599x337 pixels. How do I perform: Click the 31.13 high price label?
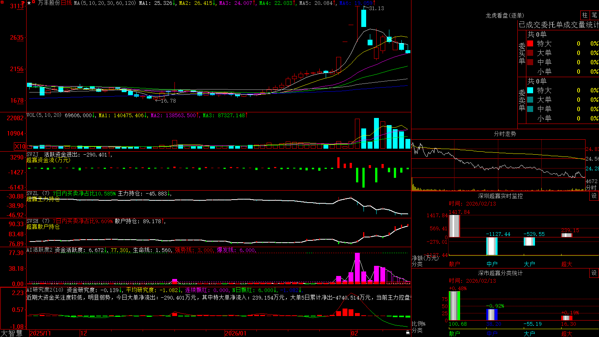(x=376, y=8)
